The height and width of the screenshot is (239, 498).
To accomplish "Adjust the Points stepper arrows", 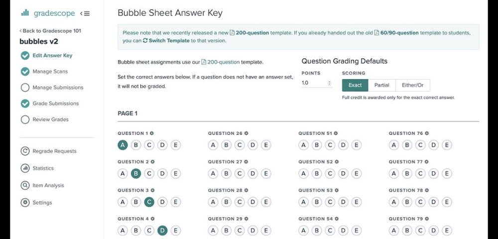I will (x=329, y=83).
